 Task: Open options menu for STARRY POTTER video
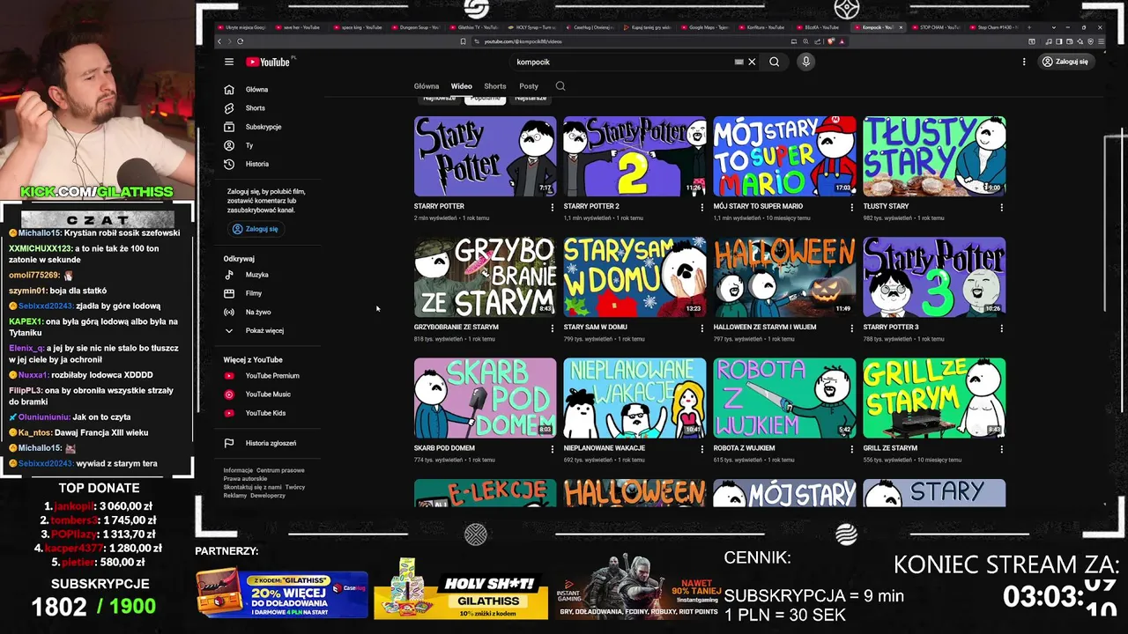point(552,207)
